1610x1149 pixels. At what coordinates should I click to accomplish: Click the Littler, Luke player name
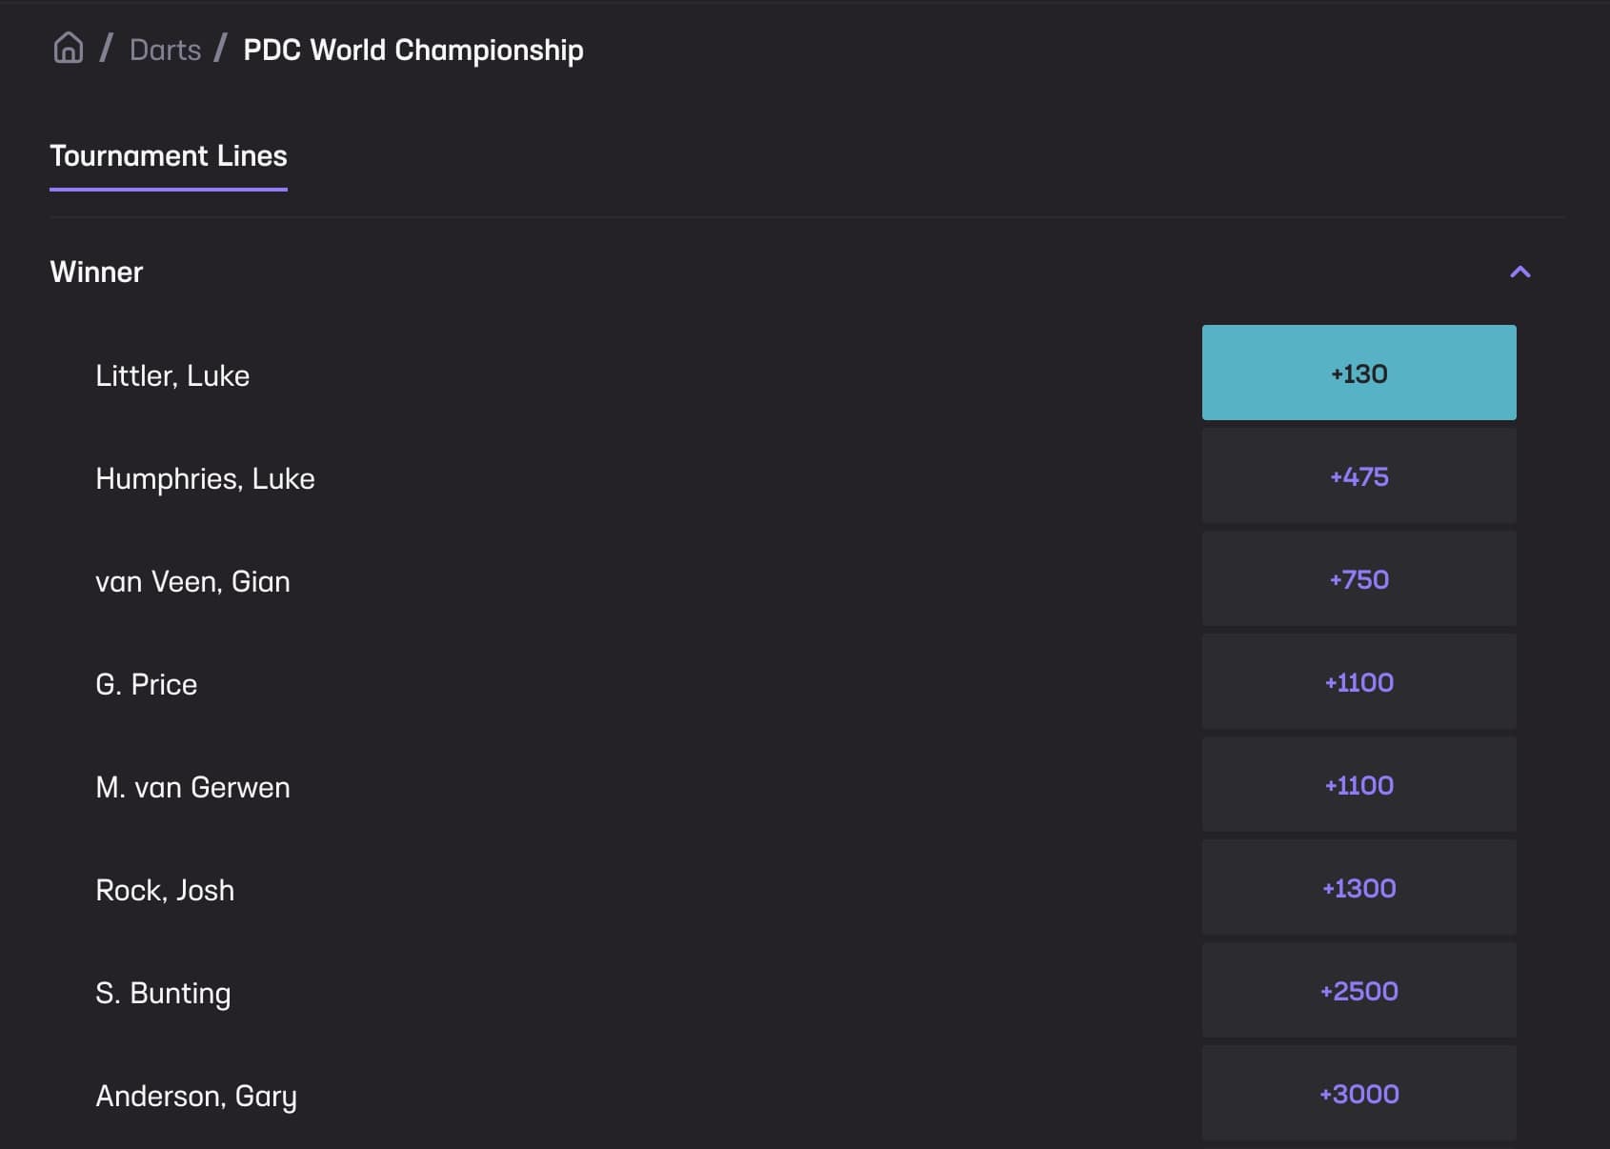click(172, 375)
